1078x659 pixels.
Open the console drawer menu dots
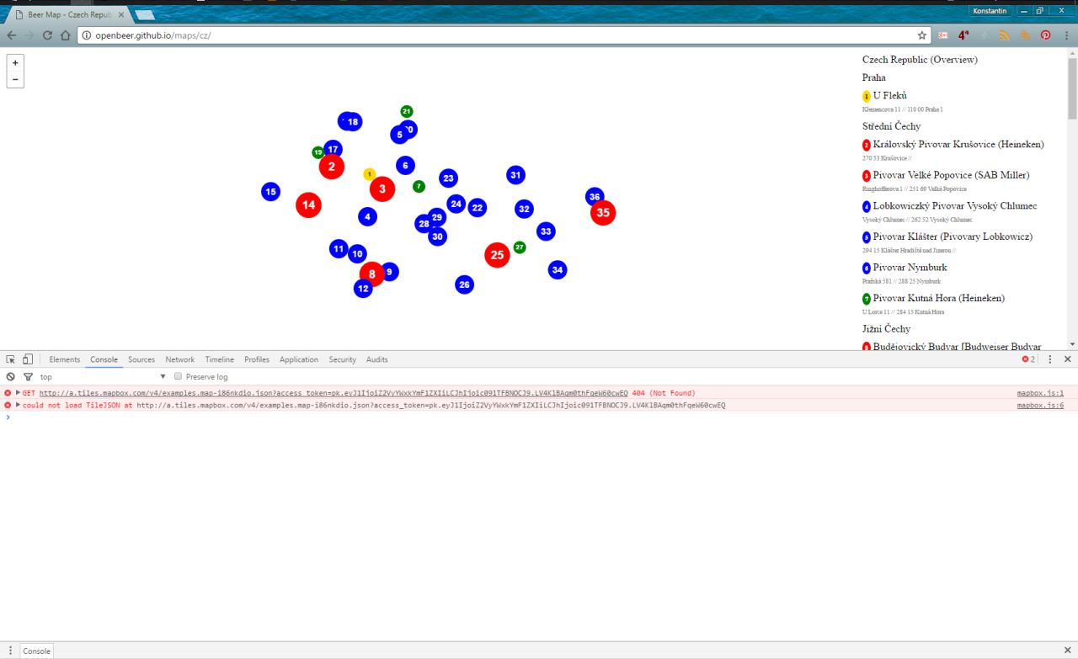point(10,651)
